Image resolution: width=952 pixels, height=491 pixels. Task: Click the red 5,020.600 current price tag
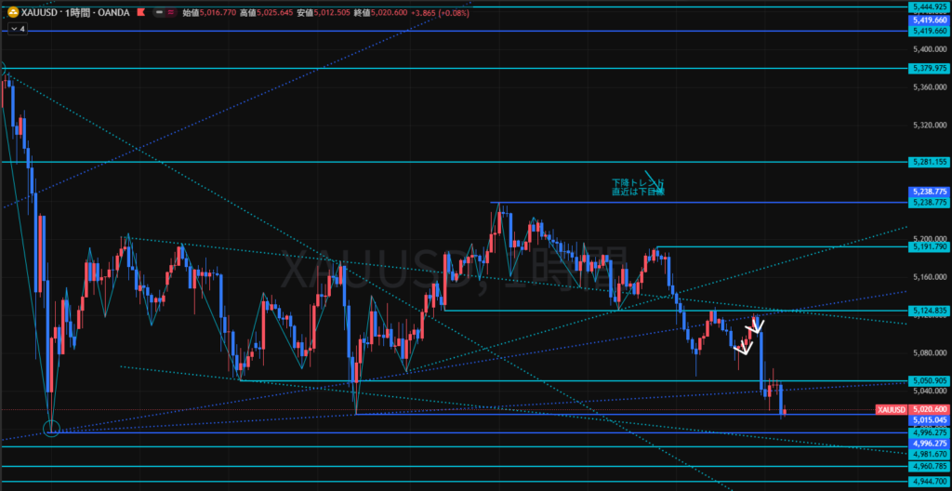(929, 409)
